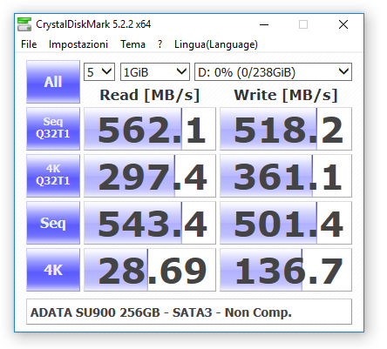The width and height of the screenshot is (387, 349).
Task: Click the Write [MB/s] column header
Action: coord(286,95)
